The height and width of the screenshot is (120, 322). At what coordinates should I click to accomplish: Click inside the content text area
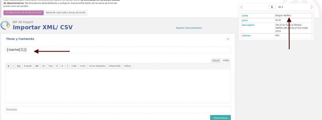(118, 86)
